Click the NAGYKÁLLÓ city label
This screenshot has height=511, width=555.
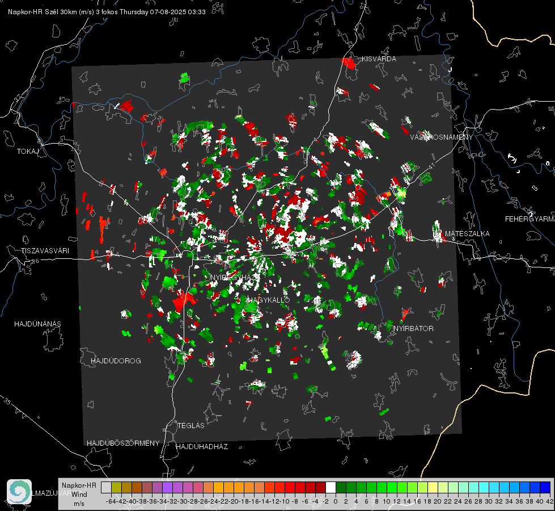tap(269, 300)
